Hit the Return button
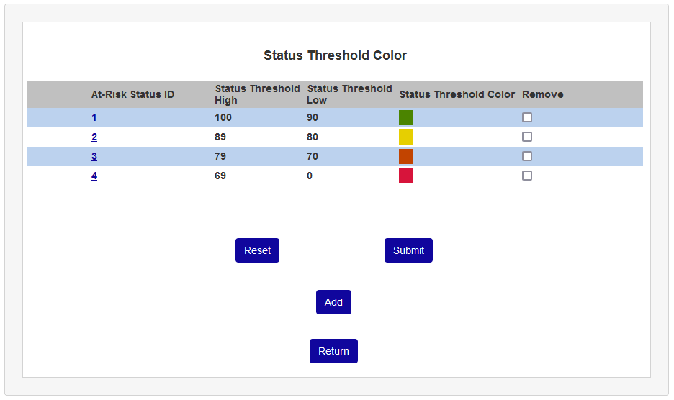This screenshot has width=674, height=400. (333, 351)
